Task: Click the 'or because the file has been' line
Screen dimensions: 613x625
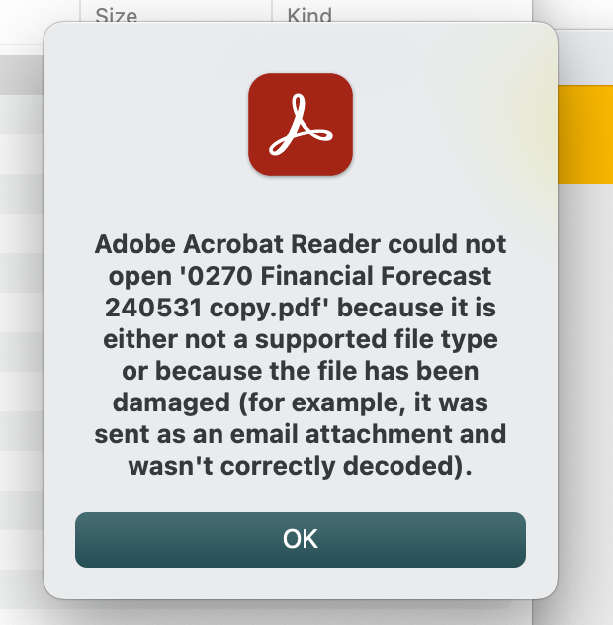Action: pyautogui.click(x=301, y=371)
